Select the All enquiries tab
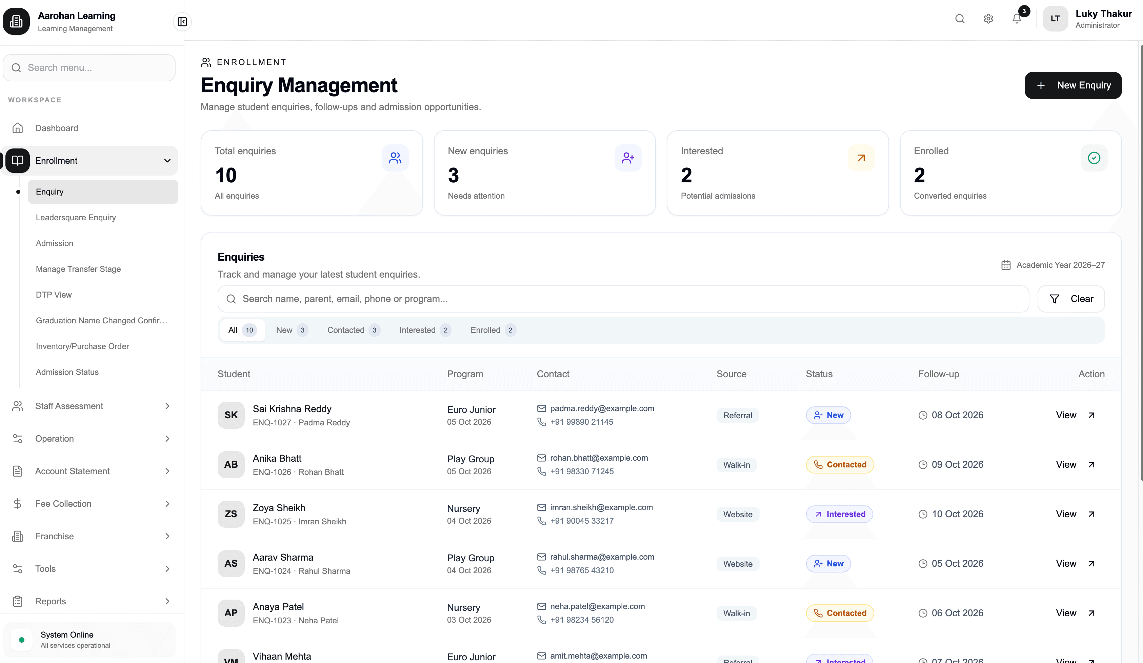Screen dimensions: 1143x663 tap(243, 330)
